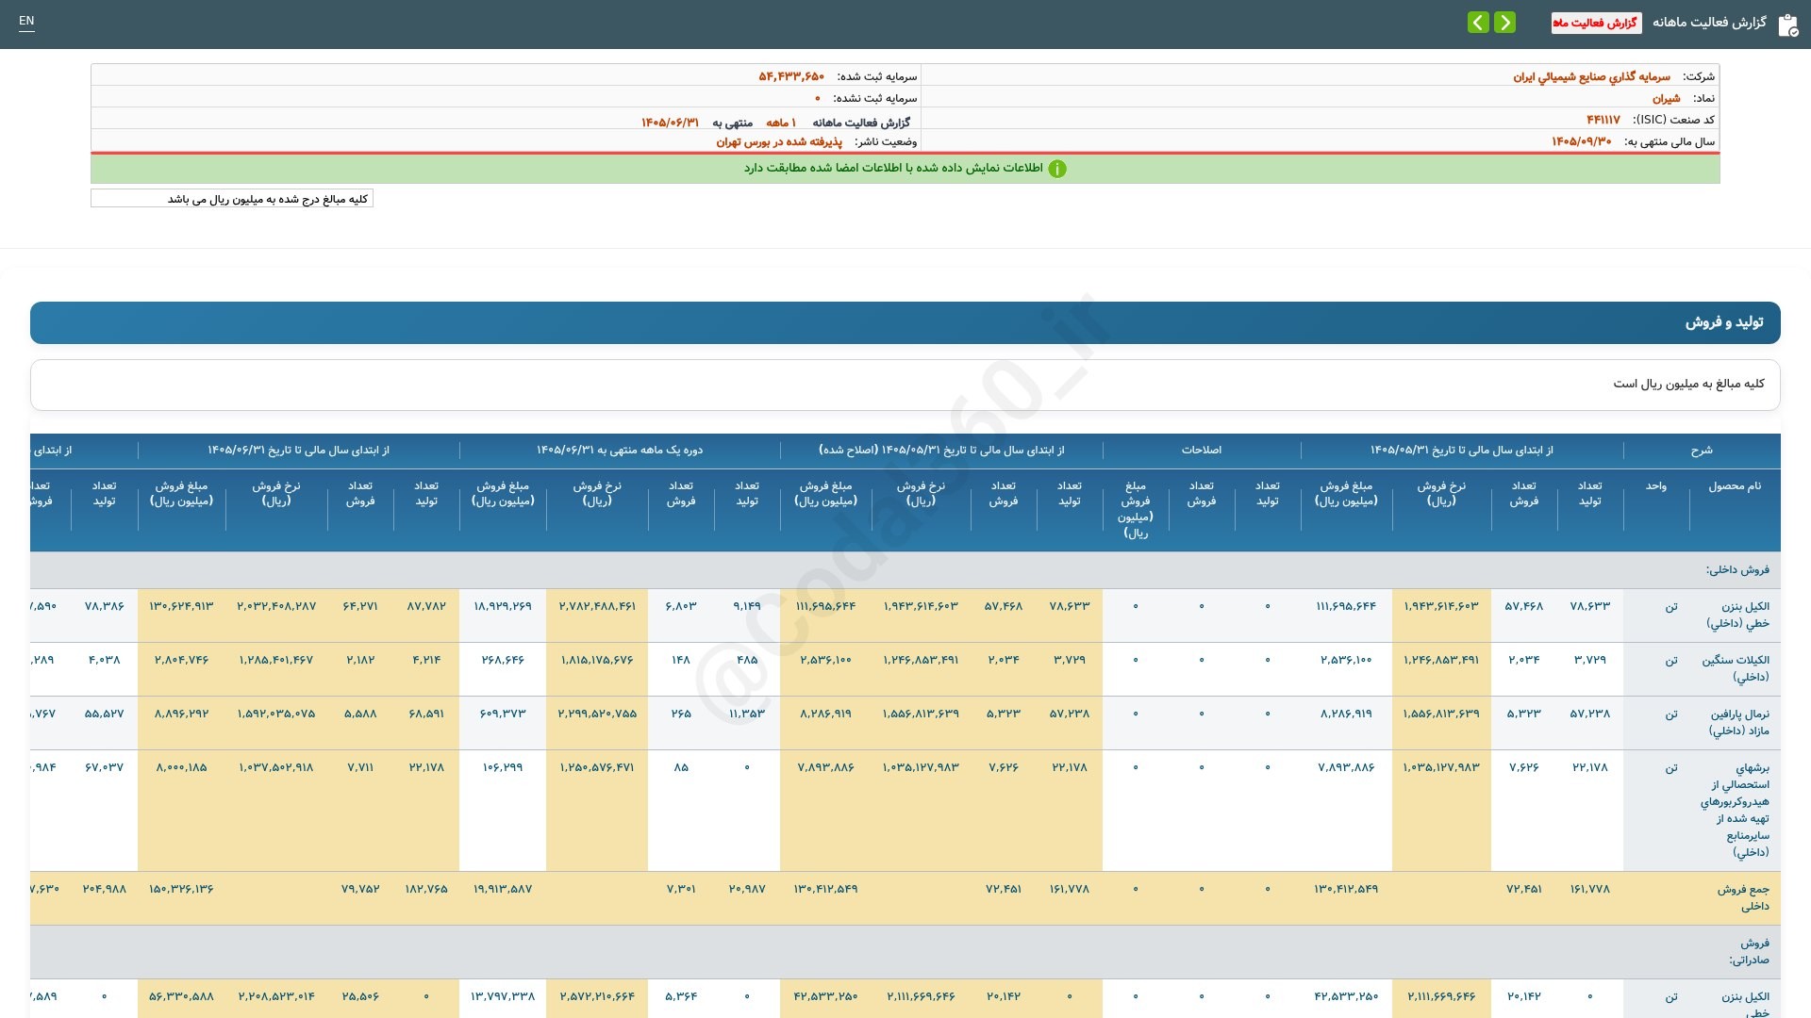
Task: Click the rate cell ۱,۸۱۵,۱۷۵,۶۷۶ for الکیلات سنگین
Action: 597,660
